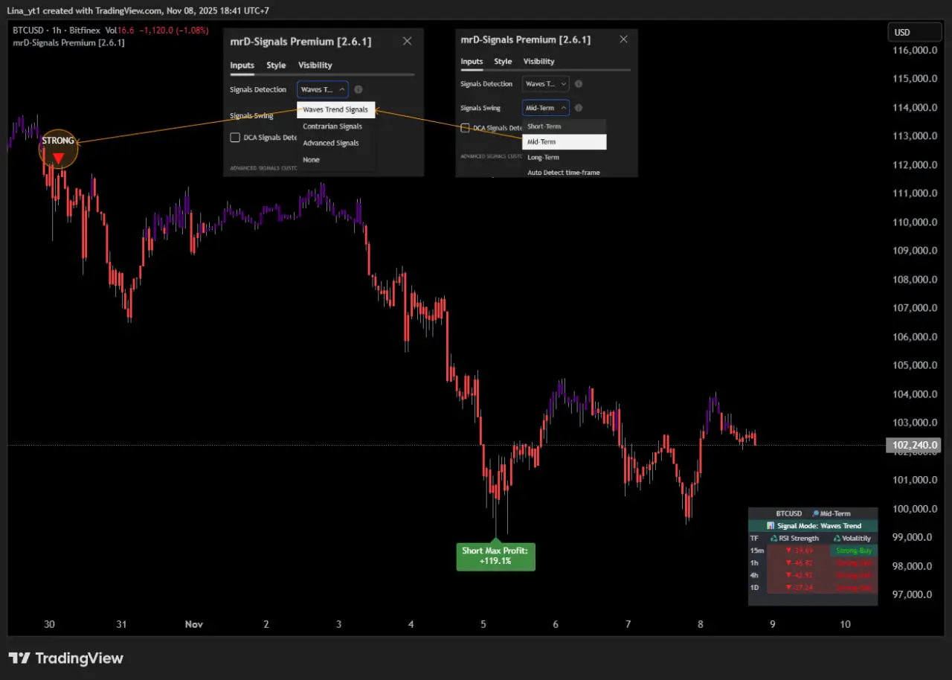Click the RSI Strength column header
The height and width of the screenshot is (680, 952).
tap(794, 538)
